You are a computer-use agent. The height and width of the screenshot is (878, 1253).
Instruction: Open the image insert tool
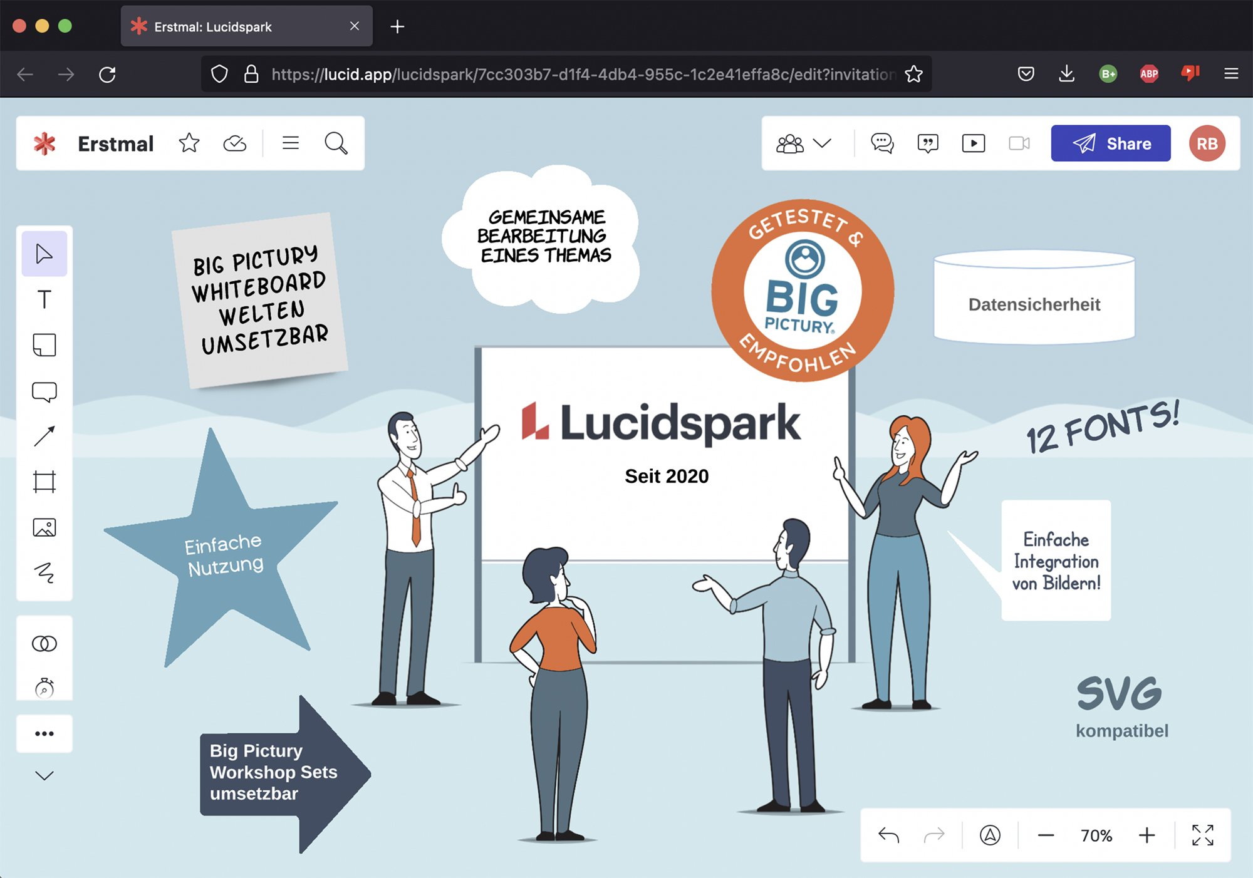44,527
